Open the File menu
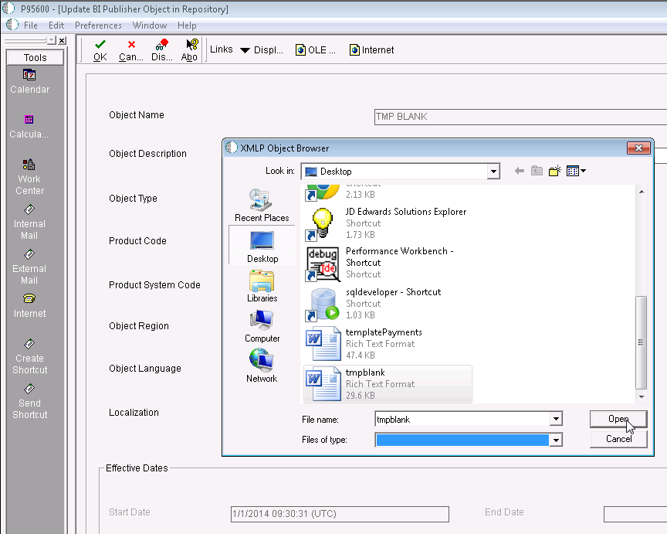The image size is (667, 534). coord(31,26)
